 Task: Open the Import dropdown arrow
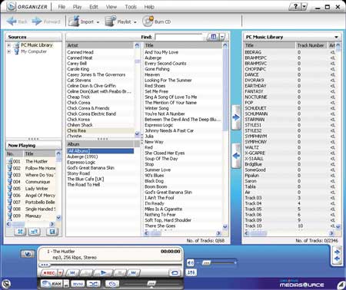tap(98, 22)
